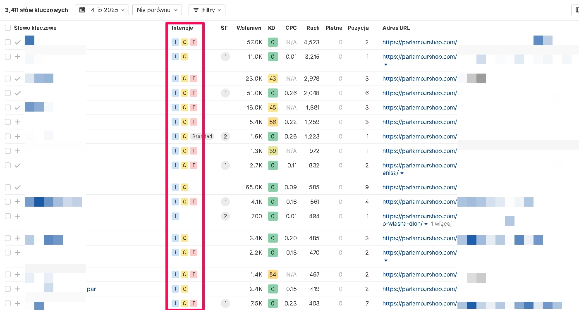Click the T intent badge in the 57.0K row
This screenshot has width=579, height=310.
[x=193, y=42]
